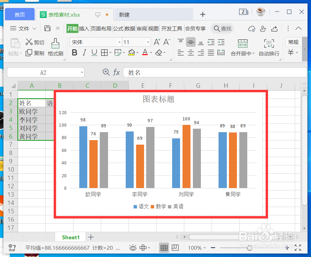
Task: Click the Wrap Text (自动换行) icon
Action: pos(269,47)
